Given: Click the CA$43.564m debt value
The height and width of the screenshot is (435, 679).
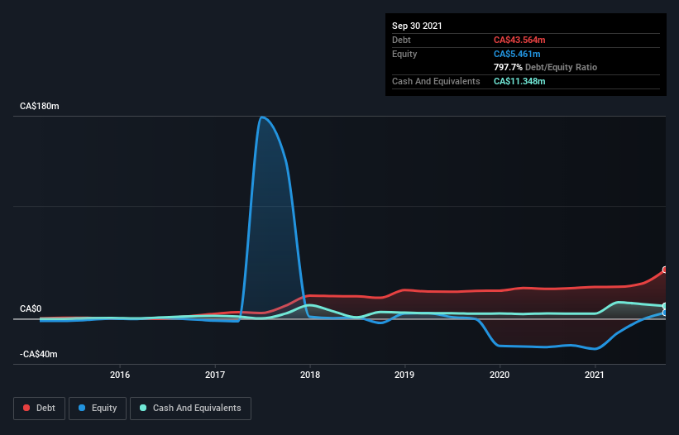Looking at the screenshot, I should coord(519,40).
